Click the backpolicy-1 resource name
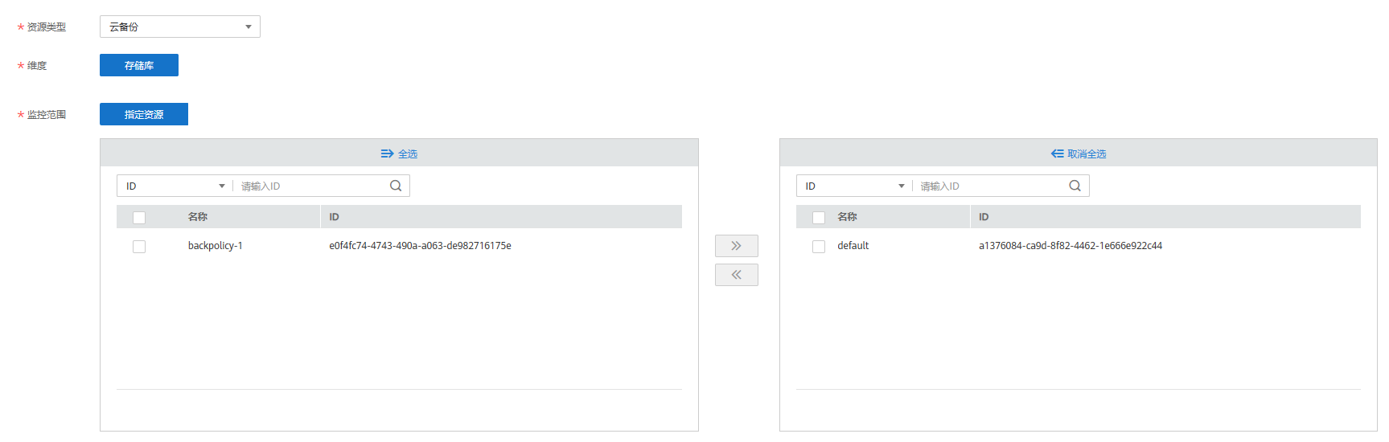Screen dimensions: 1389x442 [x=215, y=246]
